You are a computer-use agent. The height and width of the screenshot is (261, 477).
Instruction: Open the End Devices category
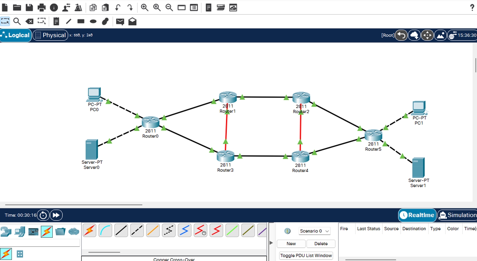(x=20, y=232)
